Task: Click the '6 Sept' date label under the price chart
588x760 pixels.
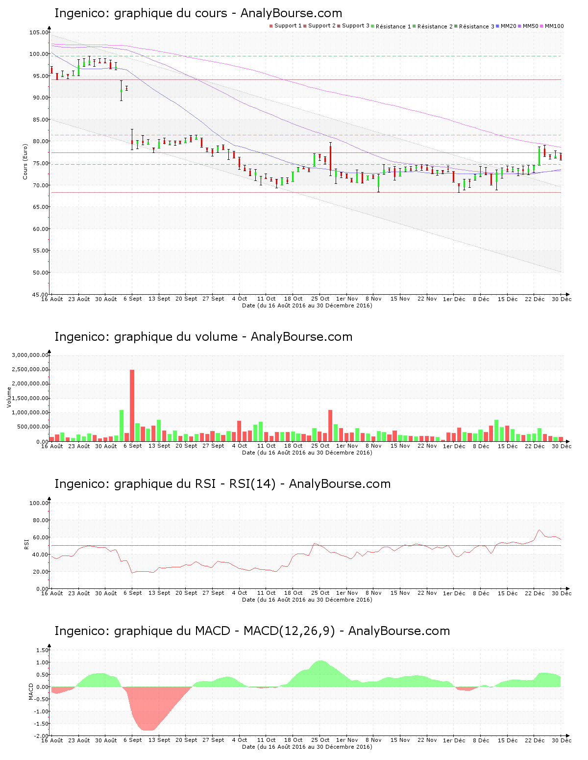Action: pos(132,299)
